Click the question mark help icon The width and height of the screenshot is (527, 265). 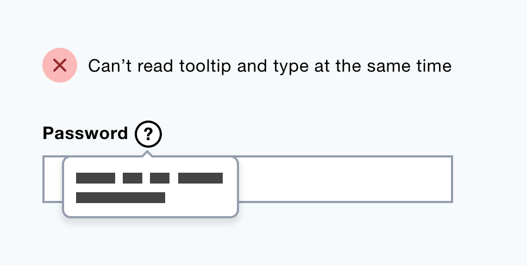(148, 134)
